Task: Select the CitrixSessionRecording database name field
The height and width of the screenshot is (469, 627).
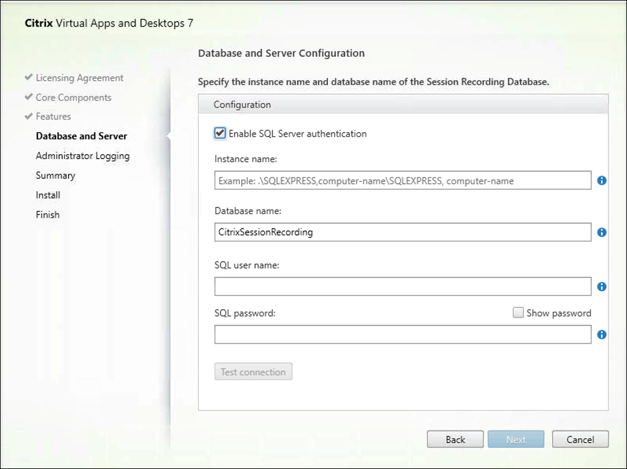Action: 403,232
